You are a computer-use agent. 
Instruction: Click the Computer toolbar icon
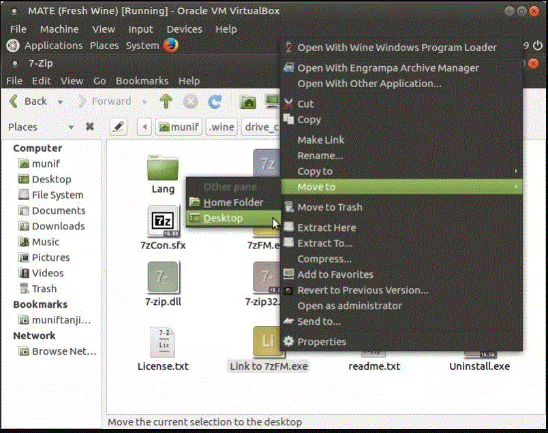[272, 101]
